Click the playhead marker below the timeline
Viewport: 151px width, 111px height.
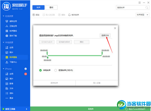[48, 57]
